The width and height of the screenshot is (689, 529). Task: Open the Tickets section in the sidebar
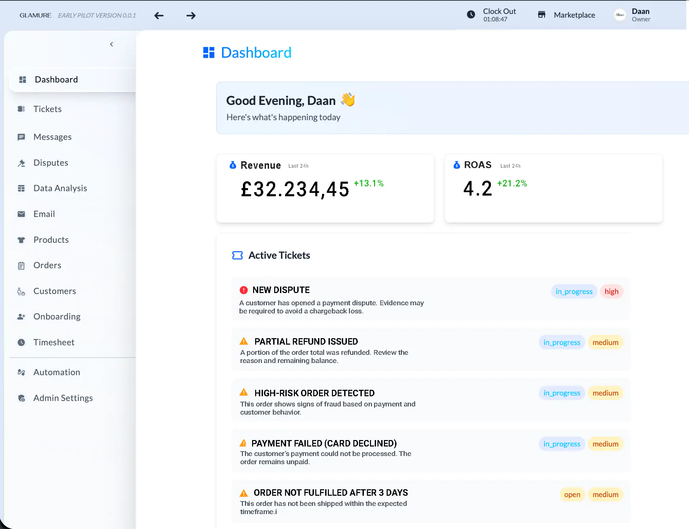(x=48, y=109)
